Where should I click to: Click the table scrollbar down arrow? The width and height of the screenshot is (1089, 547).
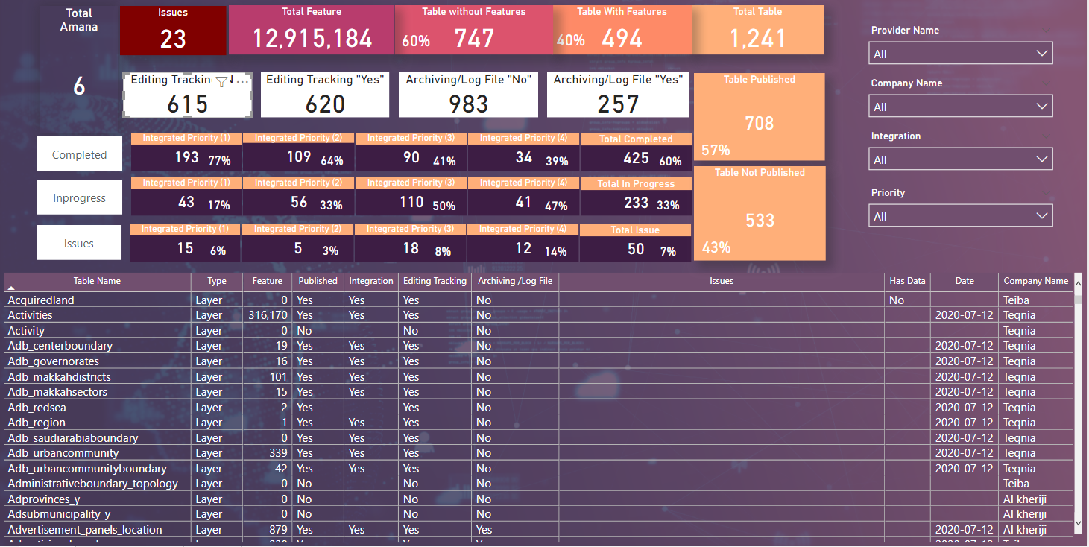click(x=1078, y=525)
